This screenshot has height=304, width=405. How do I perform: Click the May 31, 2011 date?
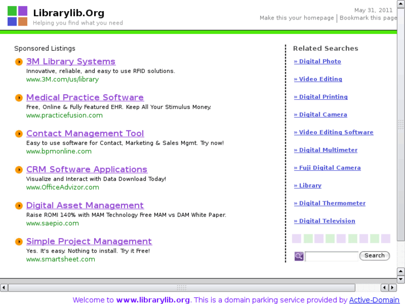pyautogui.click(x=373, y=11)
